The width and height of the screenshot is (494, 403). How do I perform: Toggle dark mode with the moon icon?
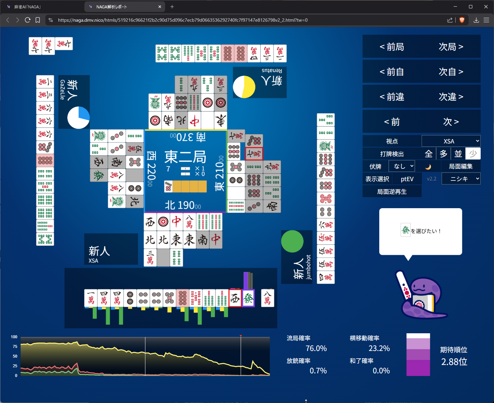click(428, 166)
